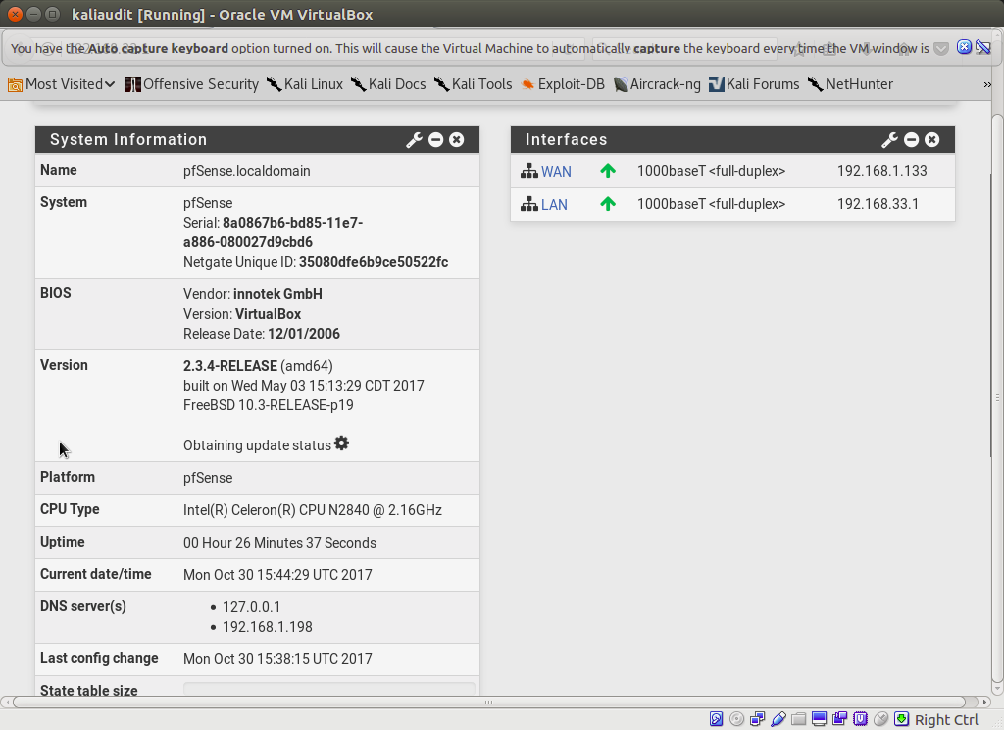Suppress the keyboard capture message permanently
Viewport: 1004px width, 730px height.
(x=982, y=47)
